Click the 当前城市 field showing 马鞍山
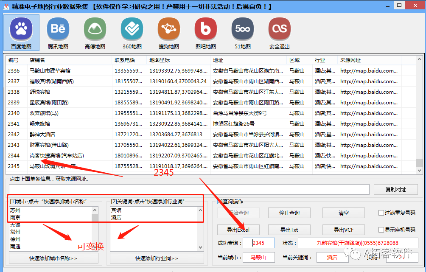This screenshot has width=426, height=272. (259, 257)
